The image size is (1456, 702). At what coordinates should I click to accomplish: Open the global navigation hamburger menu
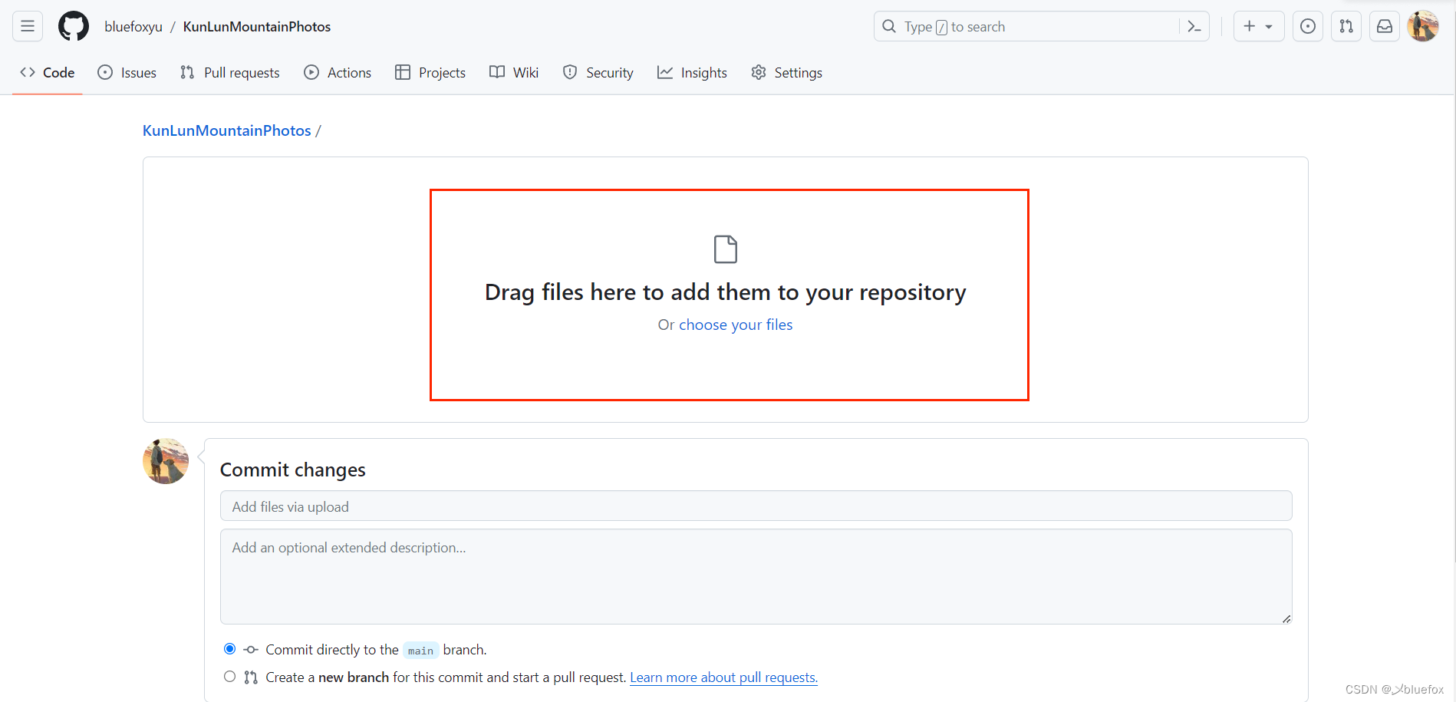click(26, 25)
